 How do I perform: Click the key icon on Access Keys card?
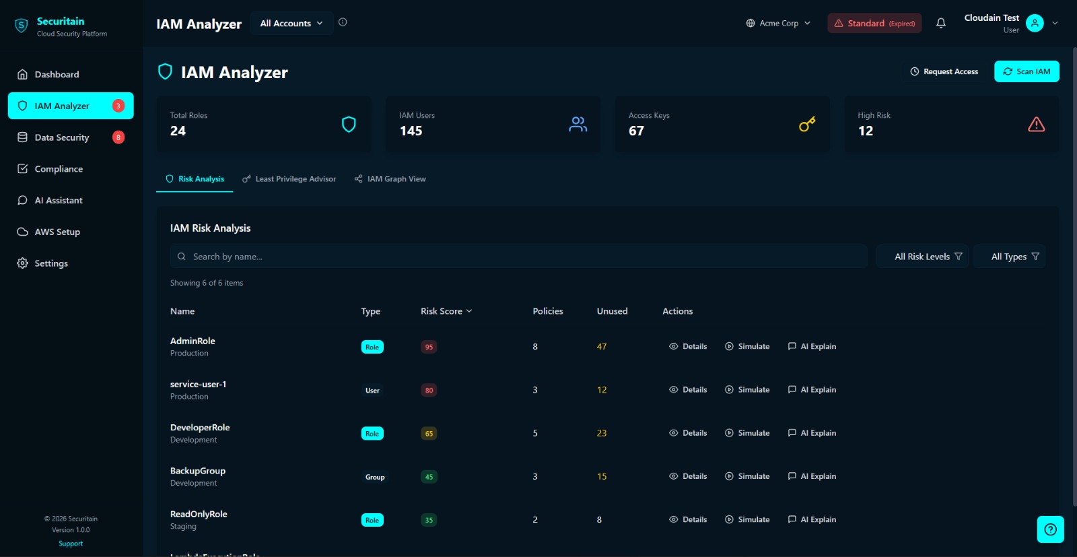tap(807, 124)
